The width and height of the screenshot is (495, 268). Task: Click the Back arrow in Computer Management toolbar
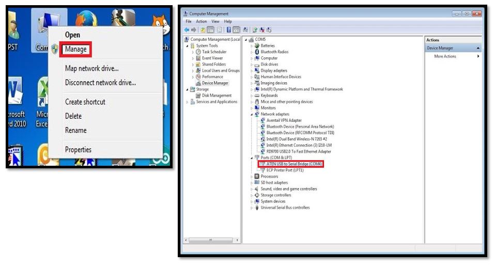click(187, 30)
